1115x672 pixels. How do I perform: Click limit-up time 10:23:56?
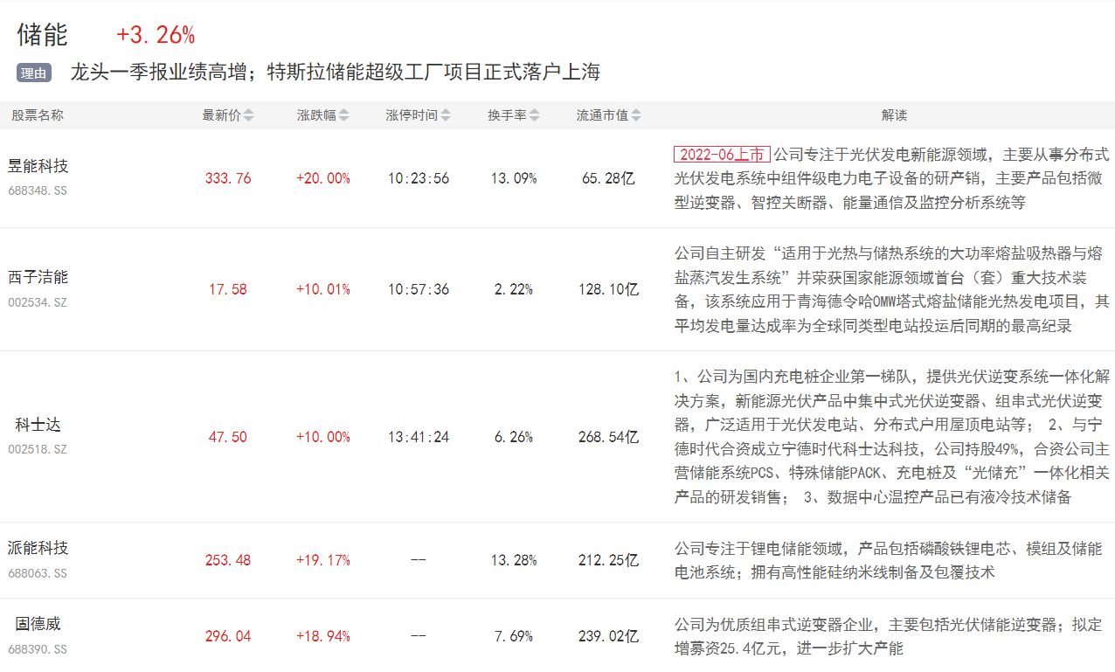419,178
